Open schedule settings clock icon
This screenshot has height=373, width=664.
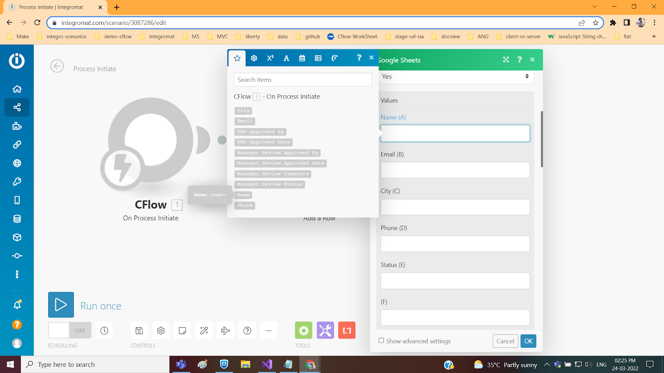[x=104, y=330]
